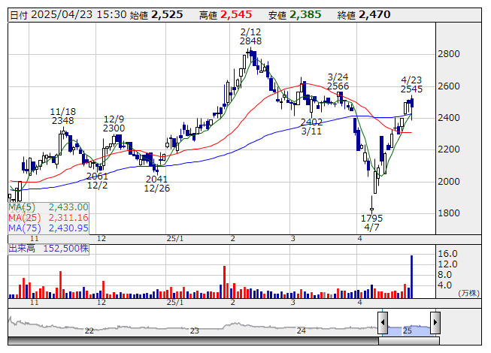Click the 3/24 2566 label
Image resolution: width=491 pixels, height=353 pixels.
[338, 82]
